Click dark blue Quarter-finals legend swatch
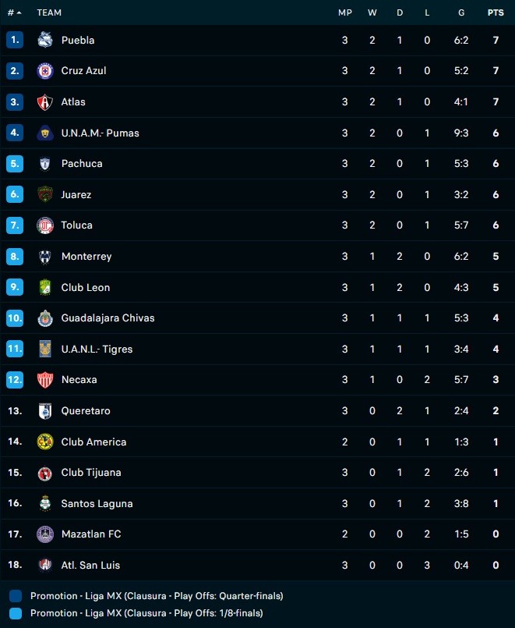515x628 pixels. point(16,596)
